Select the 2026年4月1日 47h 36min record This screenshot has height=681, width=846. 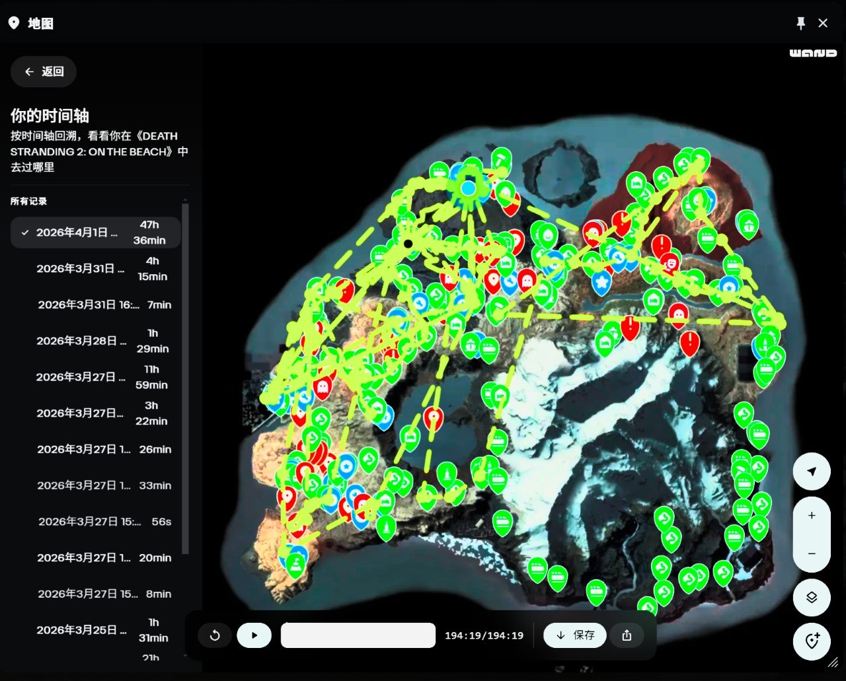point(95,233)
